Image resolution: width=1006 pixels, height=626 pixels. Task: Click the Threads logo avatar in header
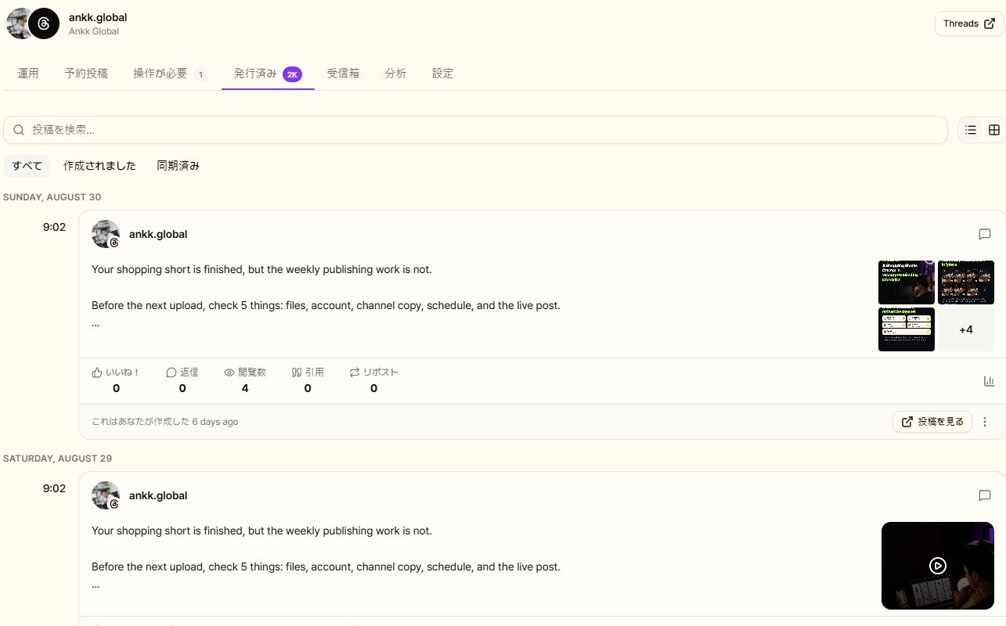coord(44,23)
